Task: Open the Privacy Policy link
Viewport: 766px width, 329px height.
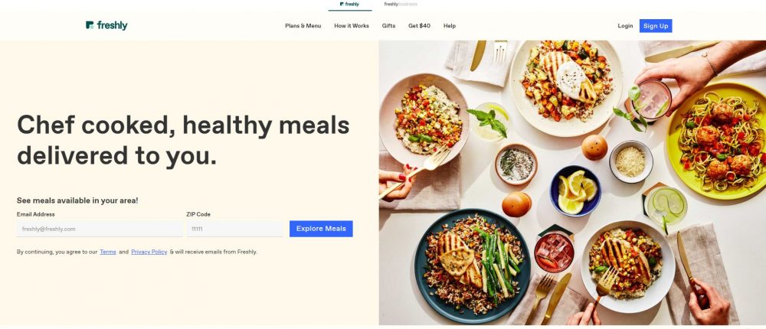Action: click(x=149, y=252)
